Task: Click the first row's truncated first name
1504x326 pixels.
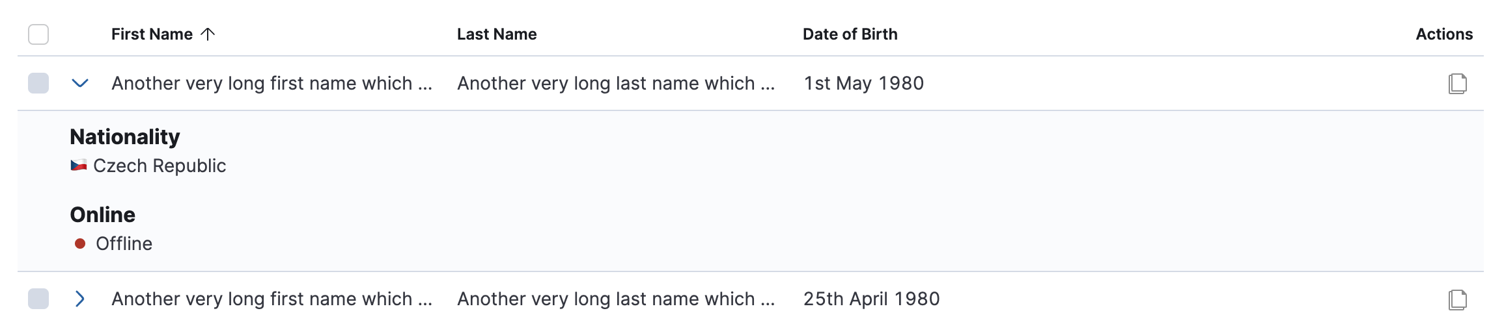Action: [x=272, y=83]
